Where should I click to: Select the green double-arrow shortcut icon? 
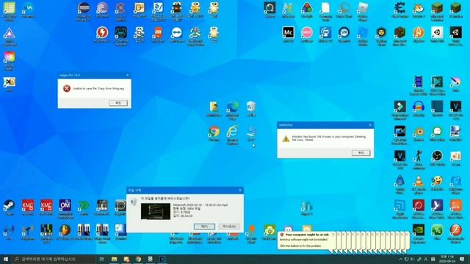(83, 205)
